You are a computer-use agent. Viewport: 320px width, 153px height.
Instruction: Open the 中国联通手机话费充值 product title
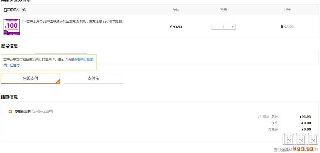click(73, 21)
